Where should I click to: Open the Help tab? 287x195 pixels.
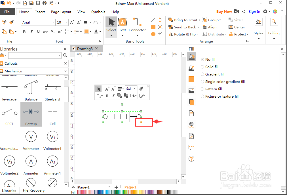coord(115,12)
